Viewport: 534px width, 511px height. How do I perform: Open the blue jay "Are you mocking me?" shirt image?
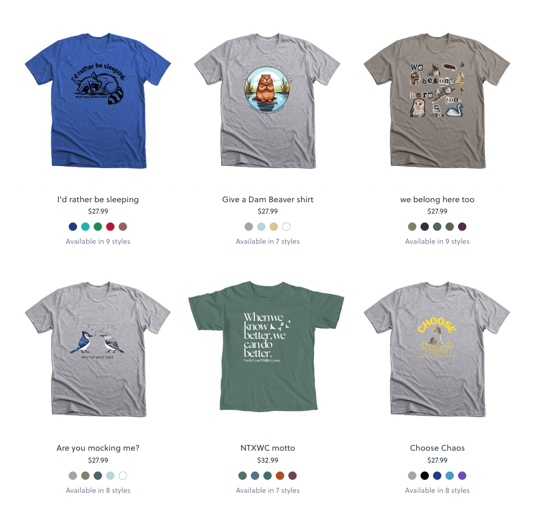98,349
